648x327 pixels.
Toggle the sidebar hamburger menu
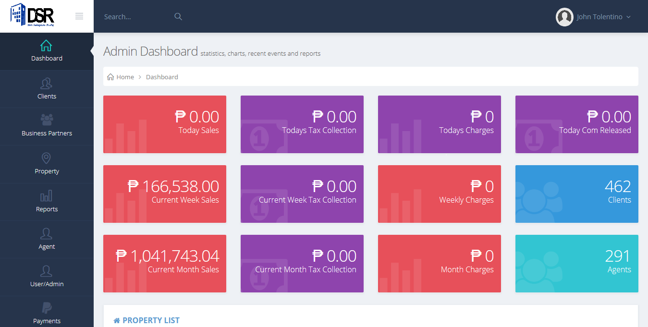(79, 16)
